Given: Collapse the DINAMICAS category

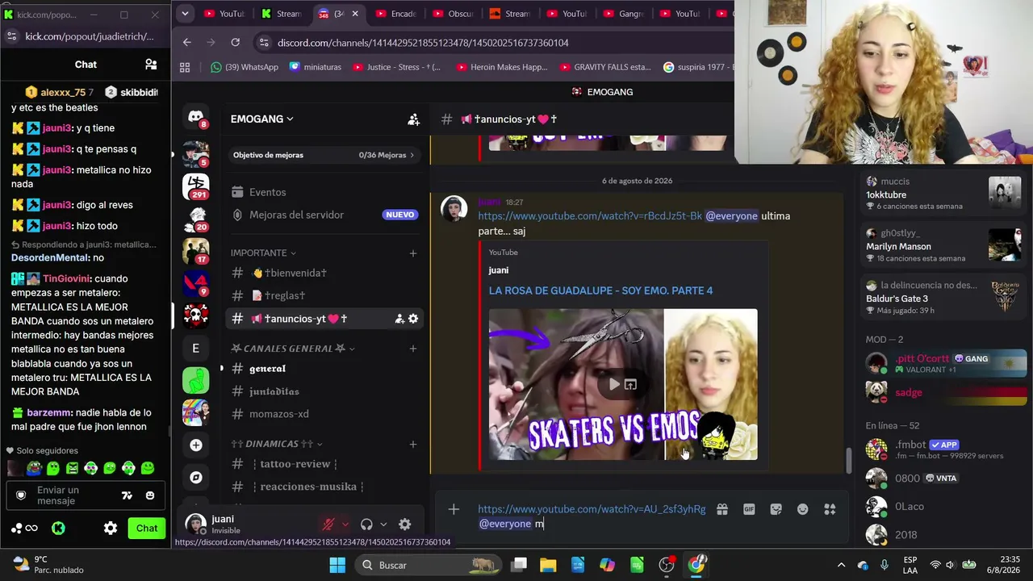Looking at the screenshot, I should coord(277,444).
